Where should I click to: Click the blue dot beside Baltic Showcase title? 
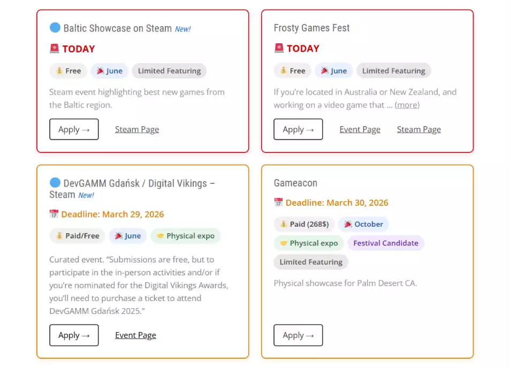pos(55,28)
